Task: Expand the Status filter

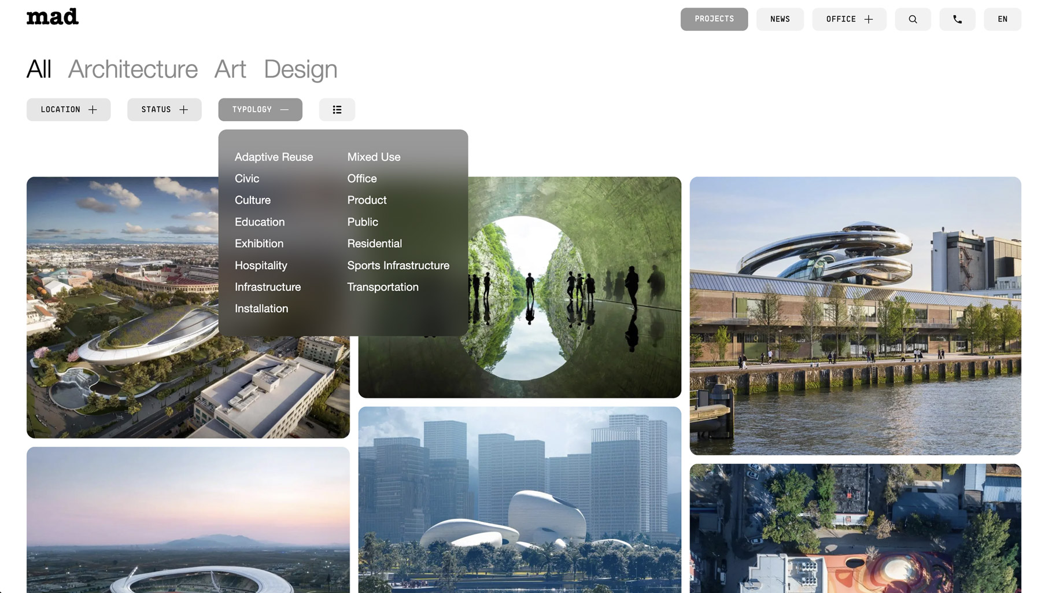Action: click(164, 109)
